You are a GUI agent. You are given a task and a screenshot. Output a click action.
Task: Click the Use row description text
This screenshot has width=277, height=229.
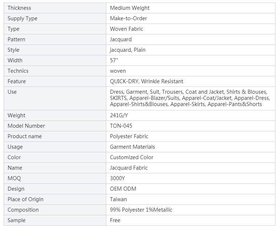pyautogui.click(x=190, y=98)
